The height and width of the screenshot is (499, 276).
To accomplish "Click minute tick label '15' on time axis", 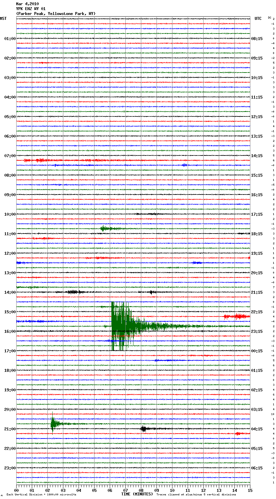I will (x=250, y=490).
